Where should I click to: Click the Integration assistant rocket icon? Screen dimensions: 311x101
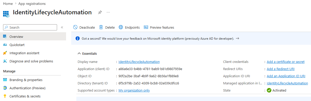pyautogui.click(x=5, y=53)
